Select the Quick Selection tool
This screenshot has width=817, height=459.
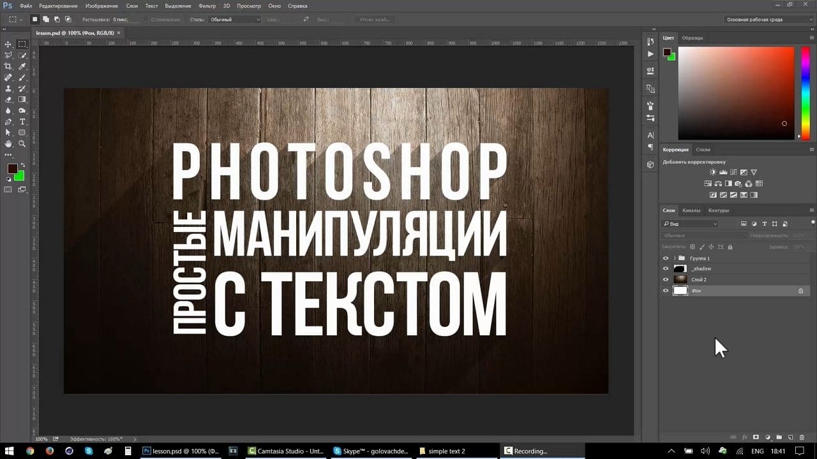(22, 55)
